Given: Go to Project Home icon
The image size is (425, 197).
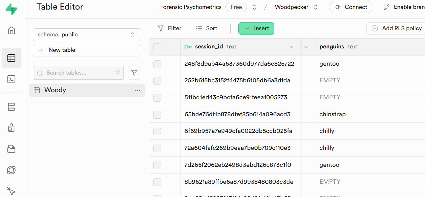Looking at the screenshot, I should (11, 31).
